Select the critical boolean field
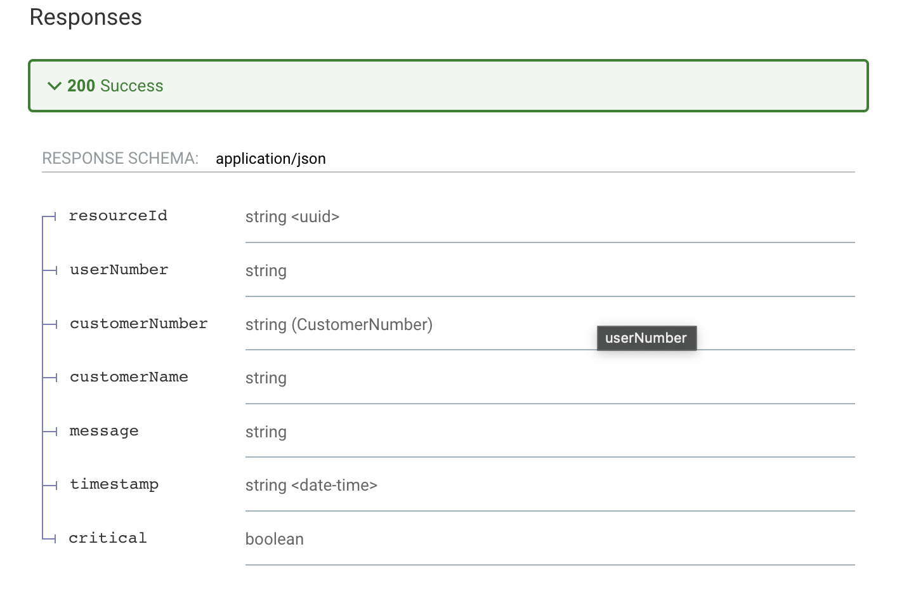 [107, 538]
